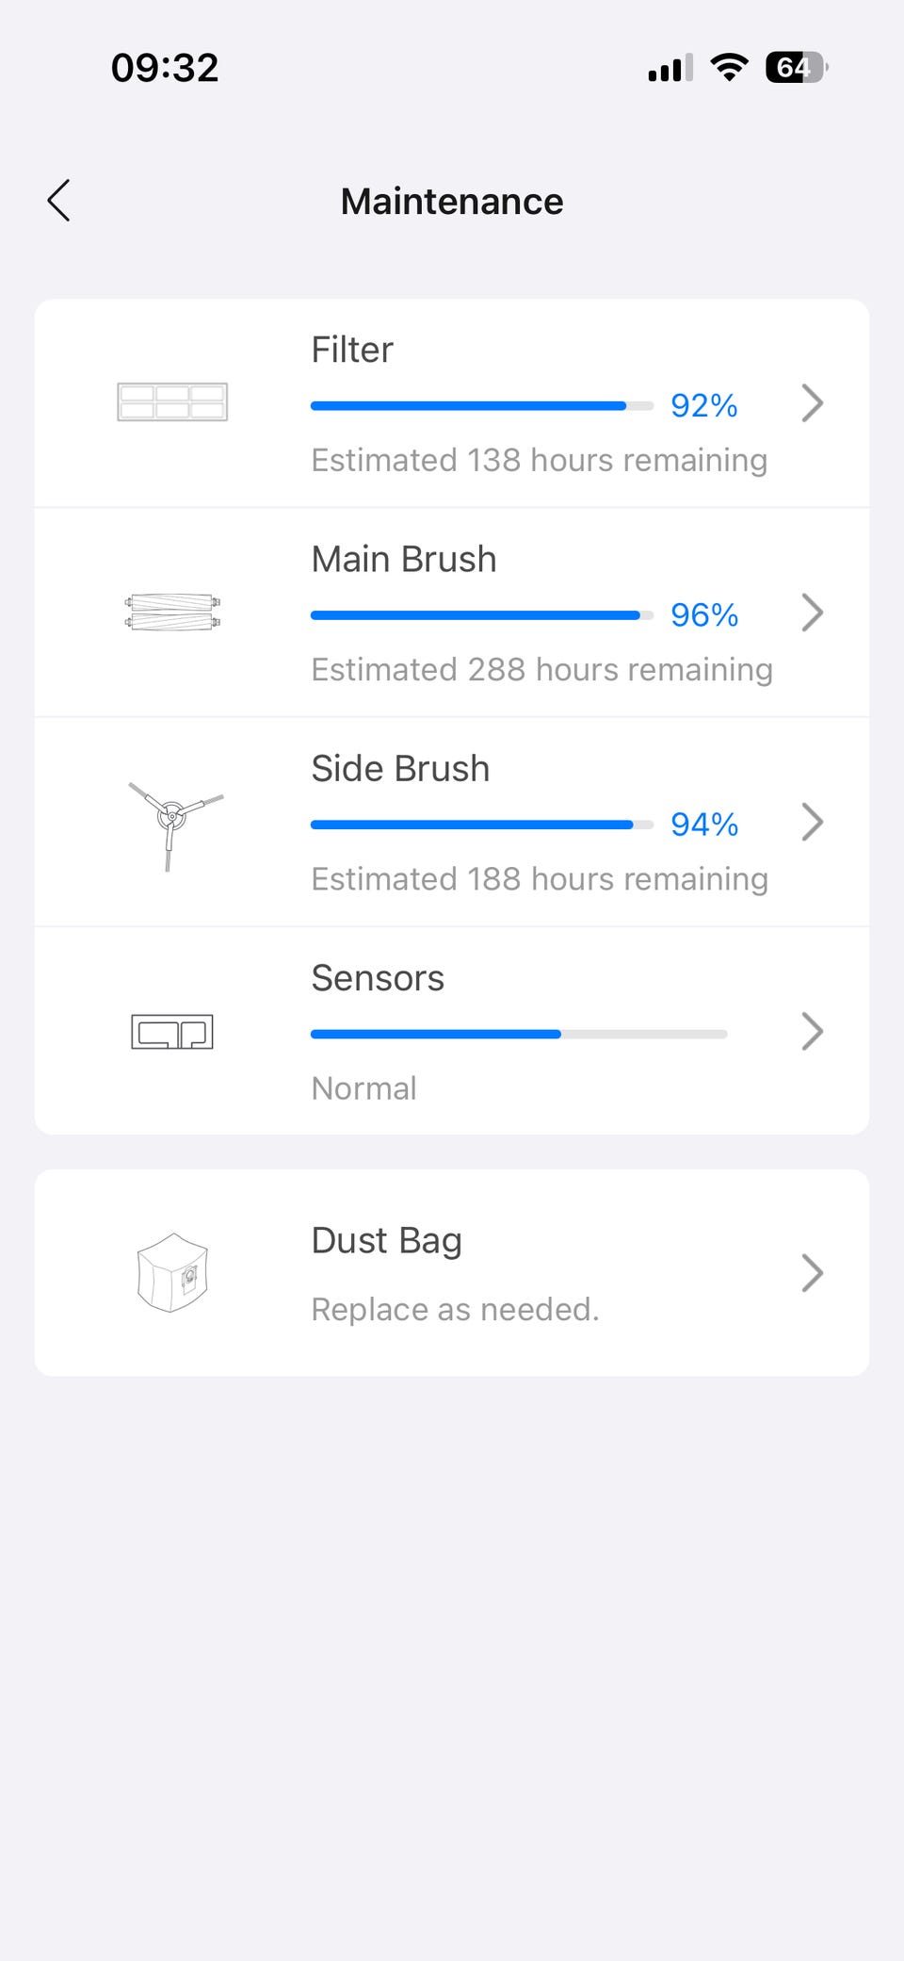Select the Dust Bag menu entry
The image size is (904, 1961).
coord(452,1273)
